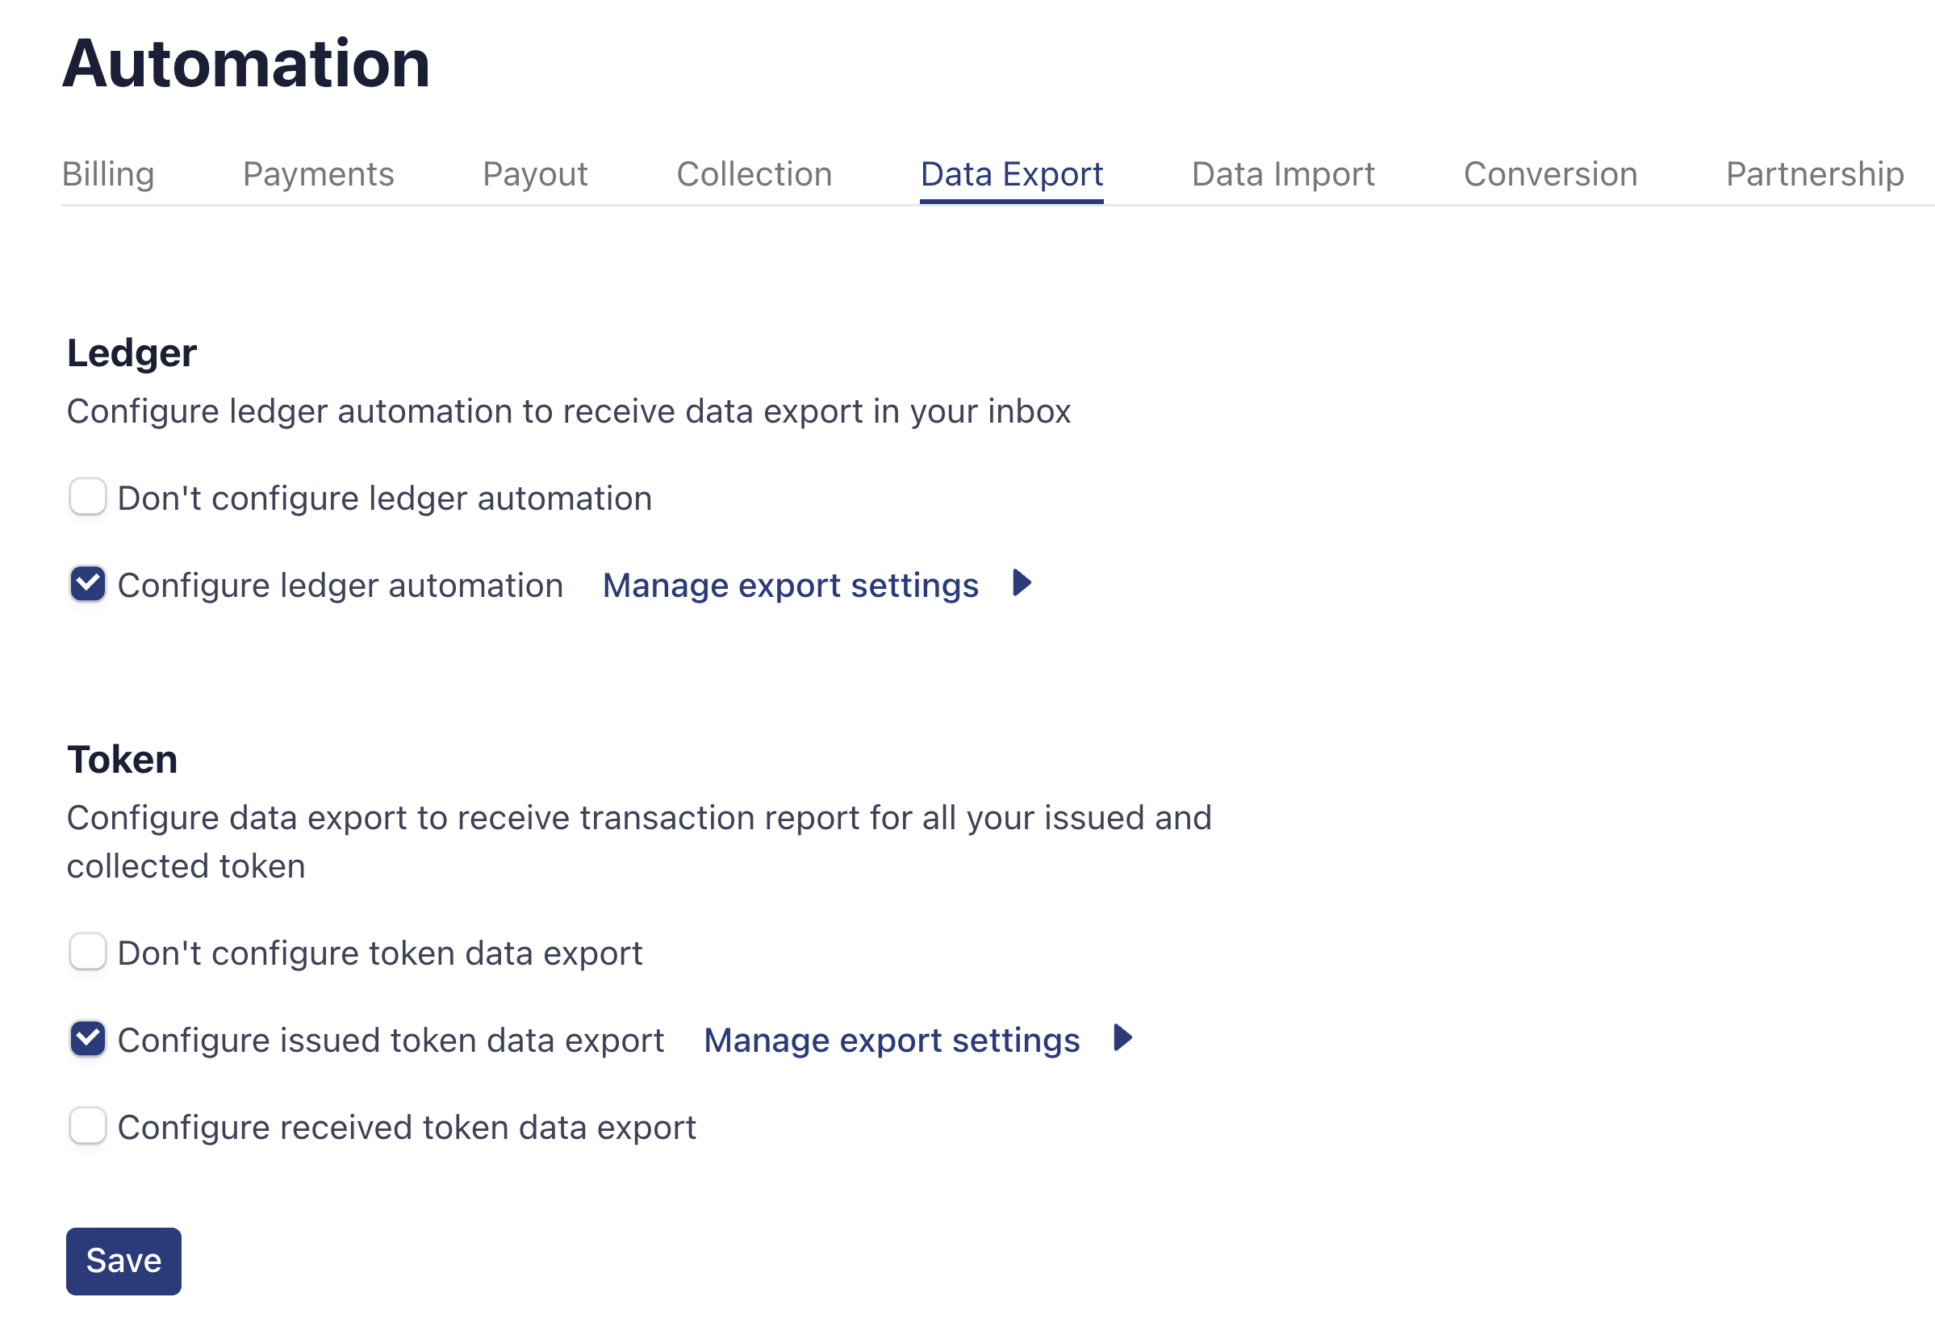The height and width of the screenshot is (1339, 1935).
Task: Open the Data Import tab
Action: (1282, 174)
